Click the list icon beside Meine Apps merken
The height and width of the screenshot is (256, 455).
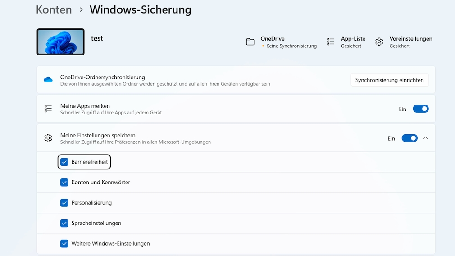[48, 109]
